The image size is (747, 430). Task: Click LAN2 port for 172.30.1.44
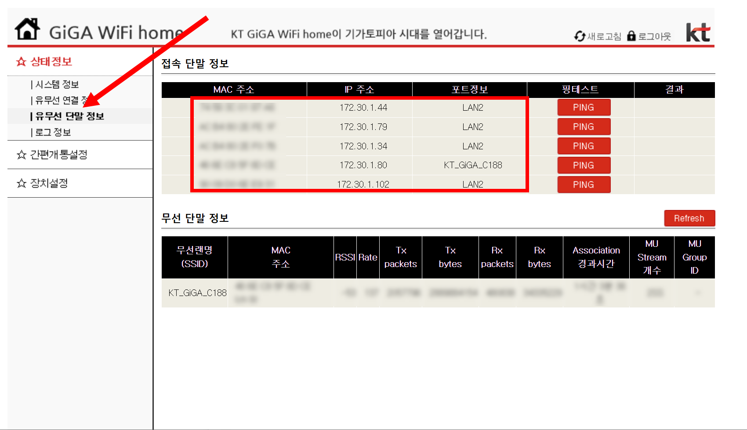(x=473, y=108)
